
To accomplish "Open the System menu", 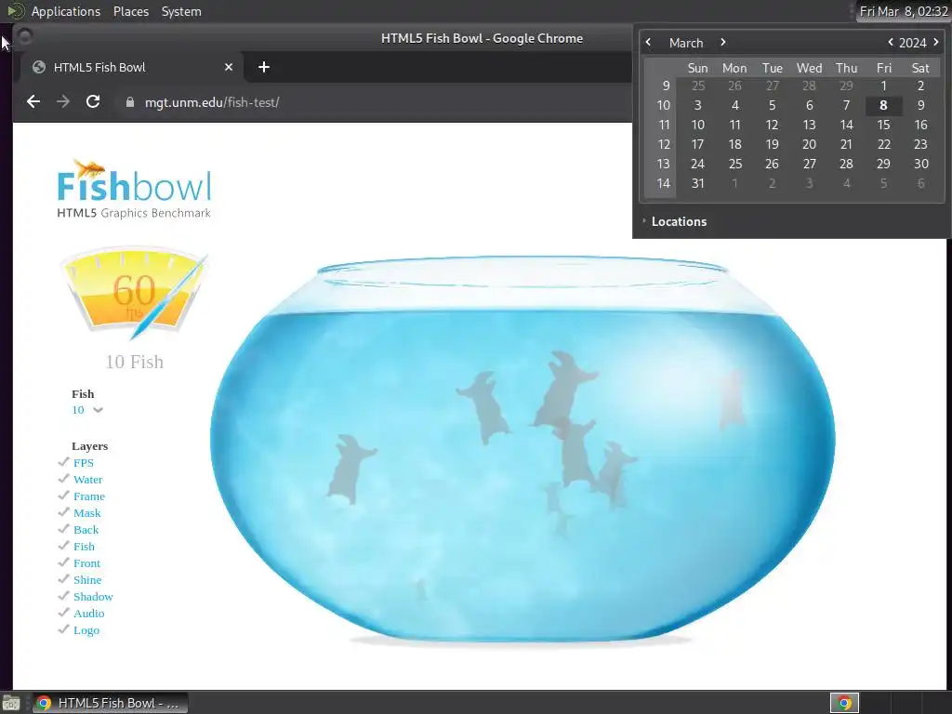I will coord(181,11).
